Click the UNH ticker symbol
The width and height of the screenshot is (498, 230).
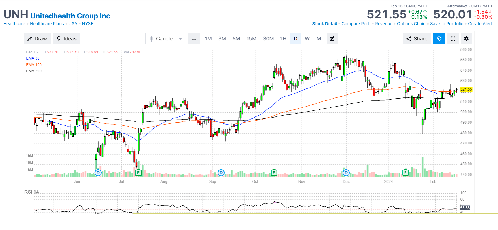coord(16,14)
